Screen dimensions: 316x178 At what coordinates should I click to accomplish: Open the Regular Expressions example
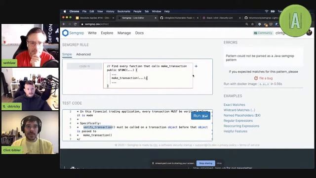tap(238, 121)
